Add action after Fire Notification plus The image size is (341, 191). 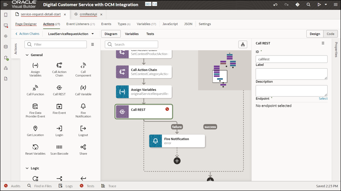(177, 161)
